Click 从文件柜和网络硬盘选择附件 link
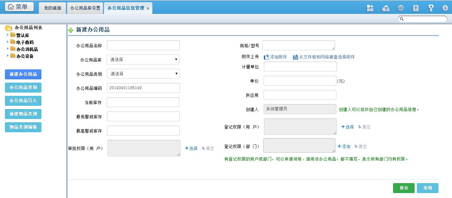The width and height of the screenshot is (452, 198). coord(327,57)
